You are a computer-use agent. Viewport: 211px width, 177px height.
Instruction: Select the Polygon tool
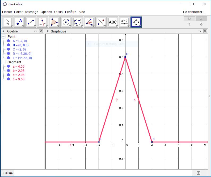[54, 22]
